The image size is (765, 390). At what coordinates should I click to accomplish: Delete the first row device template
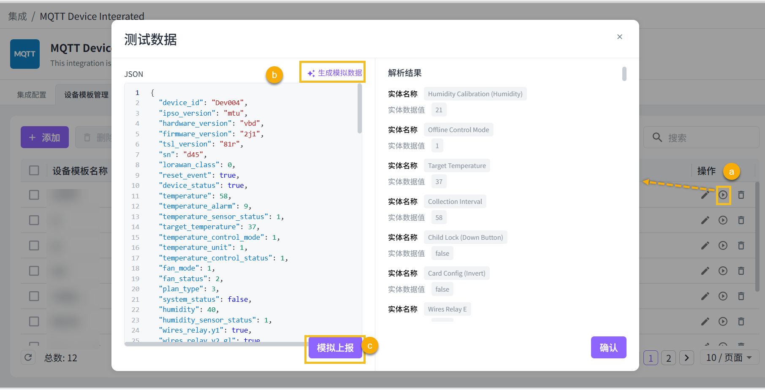[741, 195]
